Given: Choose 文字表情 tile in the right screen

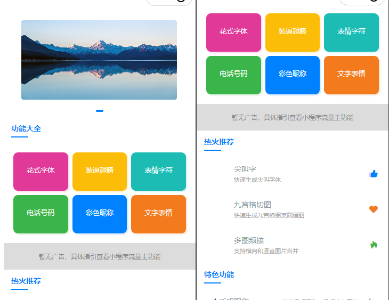Looking at the screenshot, I should [351, 75].
